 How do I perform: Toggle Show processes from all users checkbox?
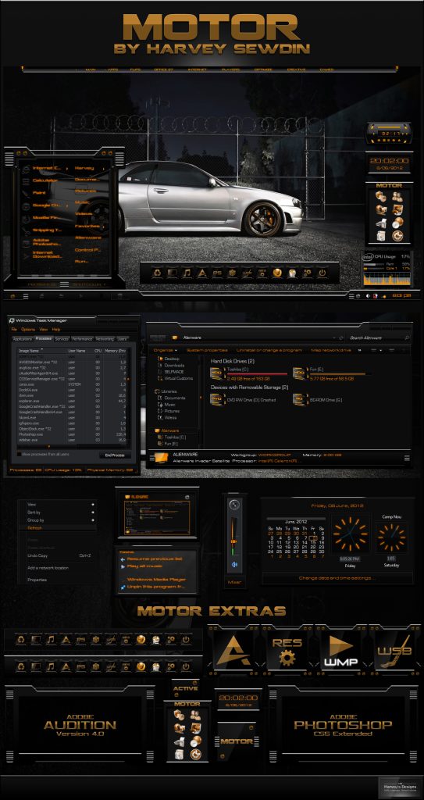pos(20,454)
